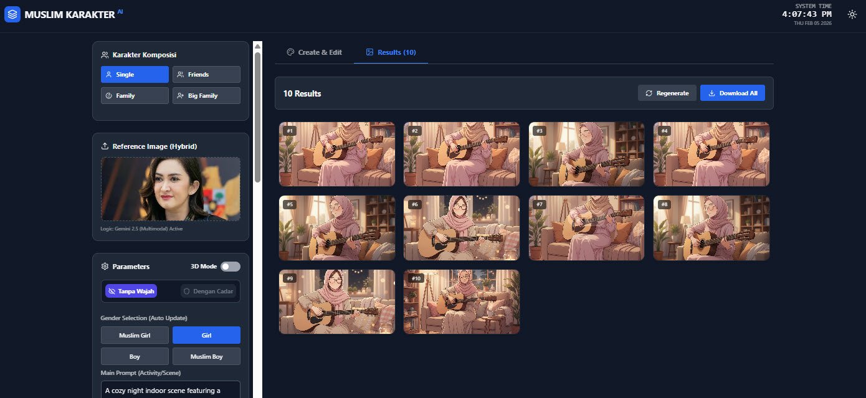The width and height of the screenshot is (866, 398).
Task: Enable the Dengan Cadar option
Action: (208, 291)
